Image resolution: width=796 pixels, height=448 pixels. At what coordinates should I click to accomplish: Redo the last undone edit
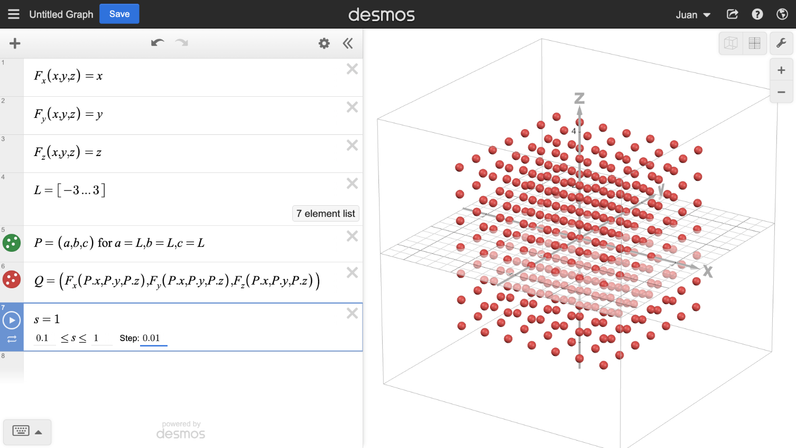click(182, 43)
